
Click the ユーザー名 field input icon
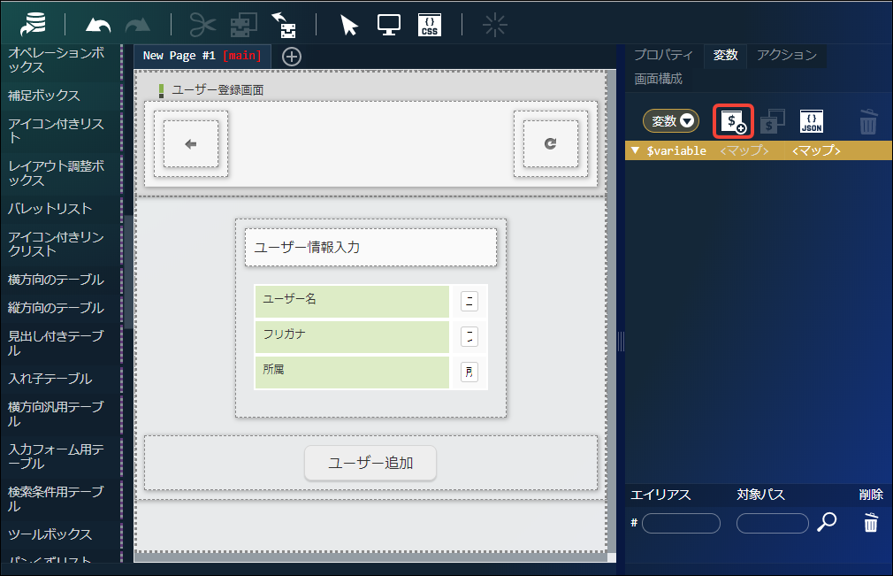click(x=469, y=302)
